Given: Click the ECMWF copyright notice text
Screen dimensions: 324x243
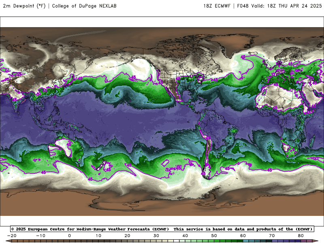Looking at the screenshot, I should coord(90,229).
